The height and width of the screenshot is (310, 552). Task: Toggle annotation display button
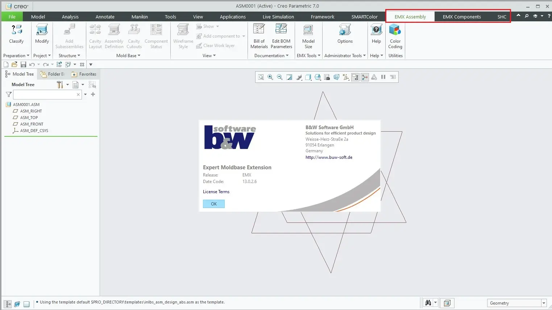[x=355, y=77]
